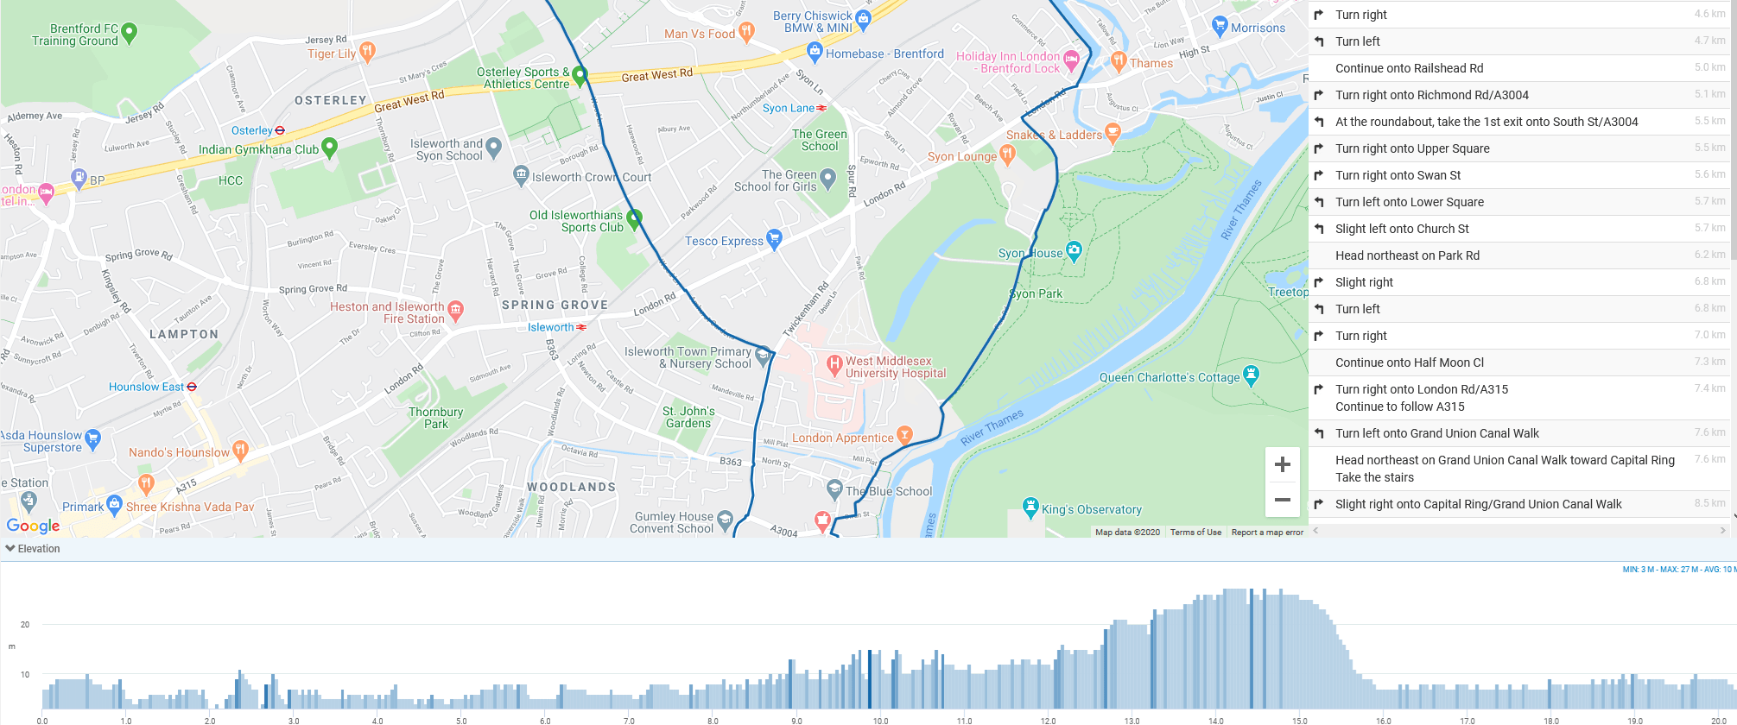Viewport: 1737px width, 725px height.
Task: Select 'Turn left onto Lower Square' direction
Action: coord(1520,202)
